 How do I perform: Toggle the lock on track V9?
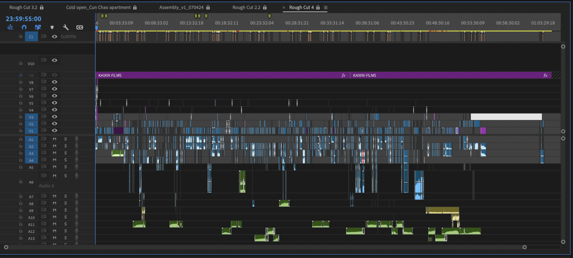click(x=21, y=75)
